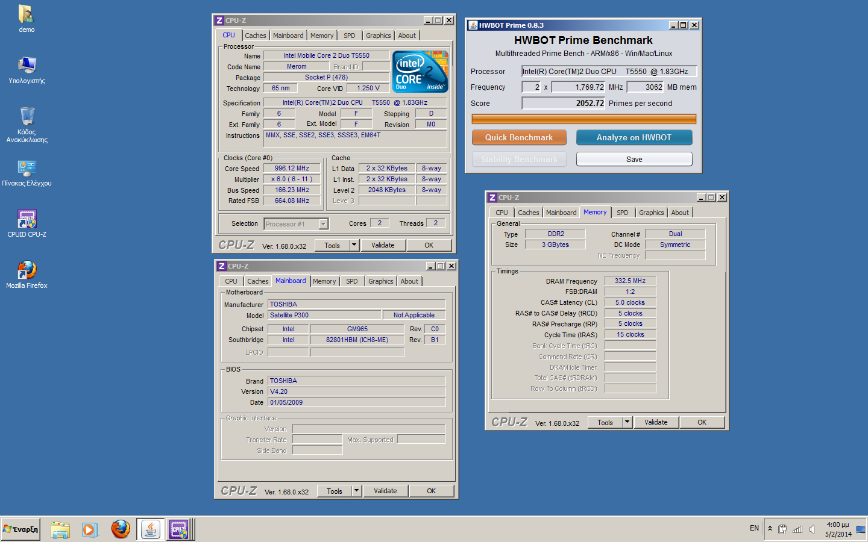The height and width of the screenshot is (542, 868).
Task: Click the Save button in HWBOT Prime
Action: [634, 159]
